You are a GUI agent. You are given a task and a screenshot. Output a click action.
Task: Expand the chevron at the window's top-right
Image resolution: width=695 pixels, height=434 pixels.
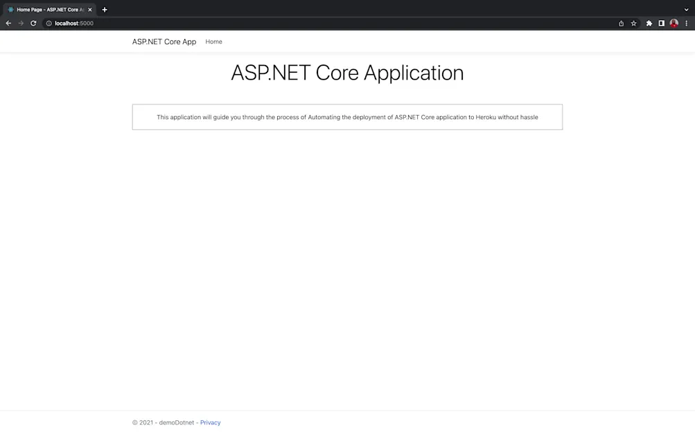[x=686, y=9]
